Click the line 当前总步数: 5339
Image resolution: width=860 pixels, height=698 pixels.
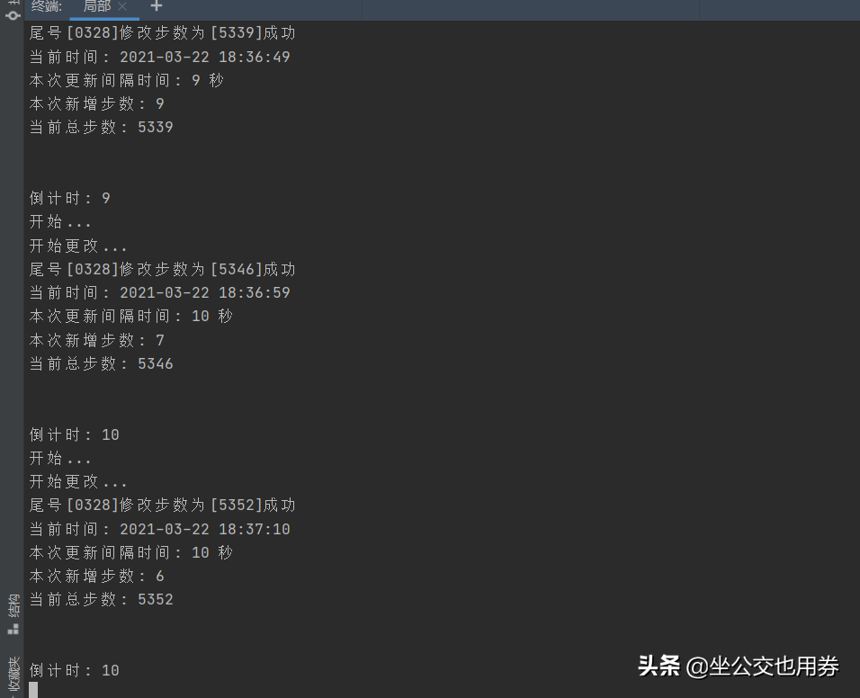[102, 127]
